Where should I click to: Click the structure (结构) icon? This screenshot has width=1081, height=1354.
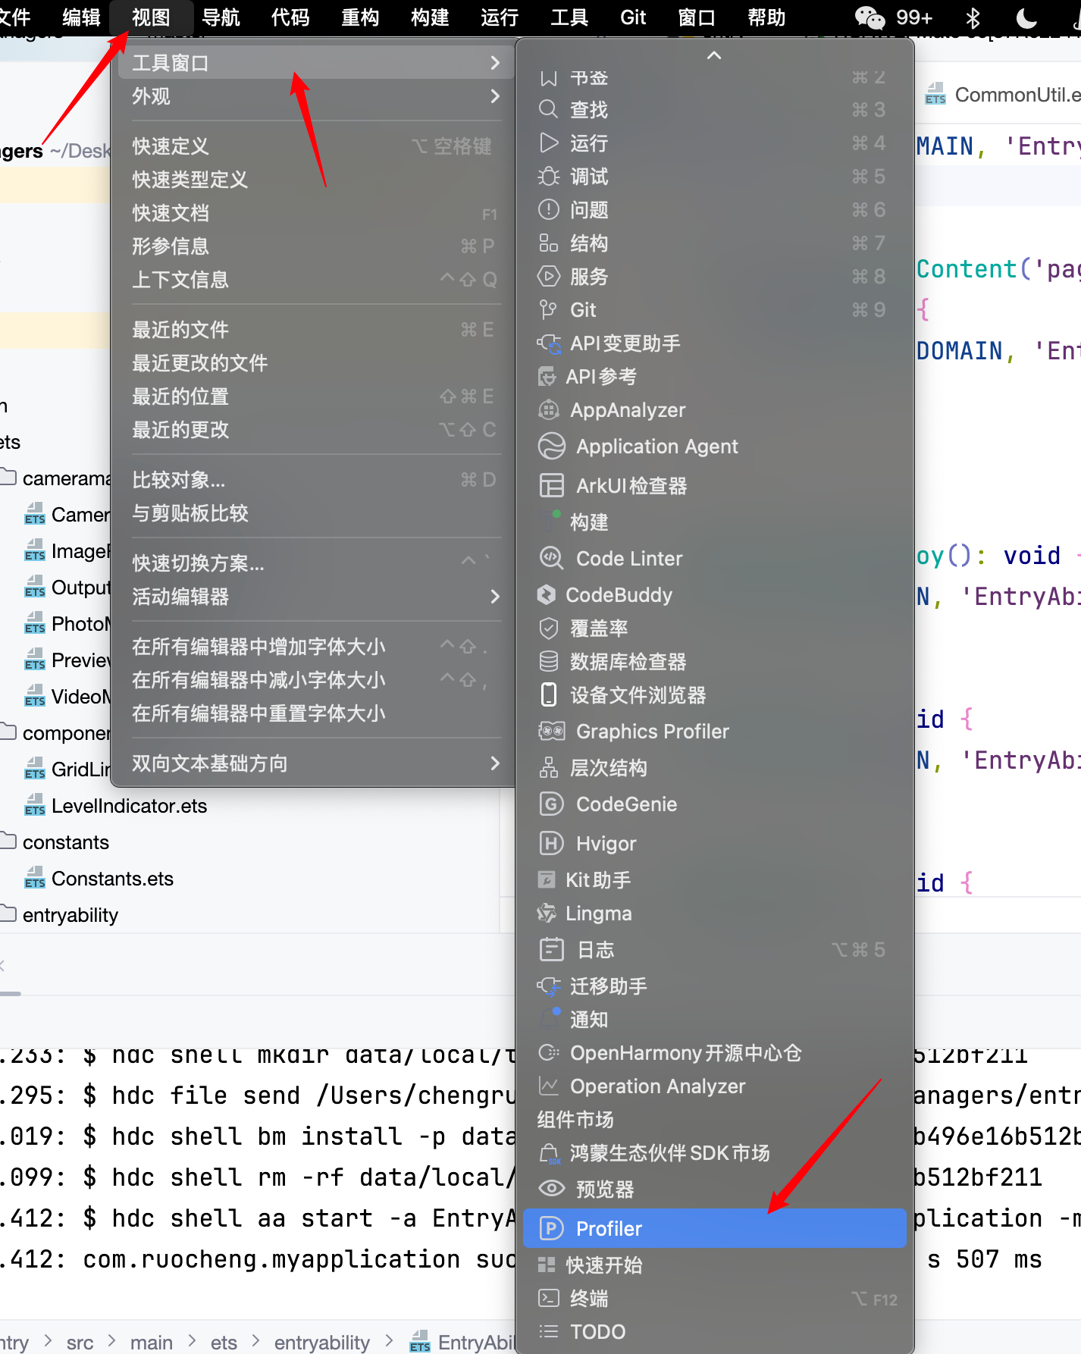(549, 243)
